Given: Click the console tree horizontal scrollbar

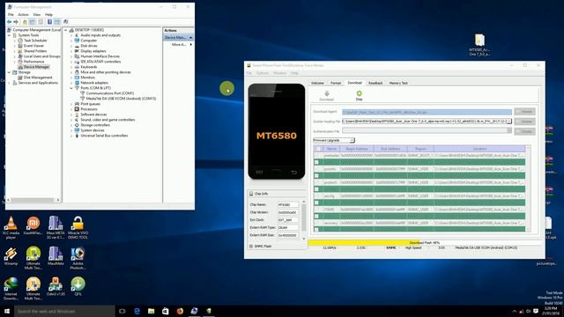Looking at the screenshot, I should [33, 200].
